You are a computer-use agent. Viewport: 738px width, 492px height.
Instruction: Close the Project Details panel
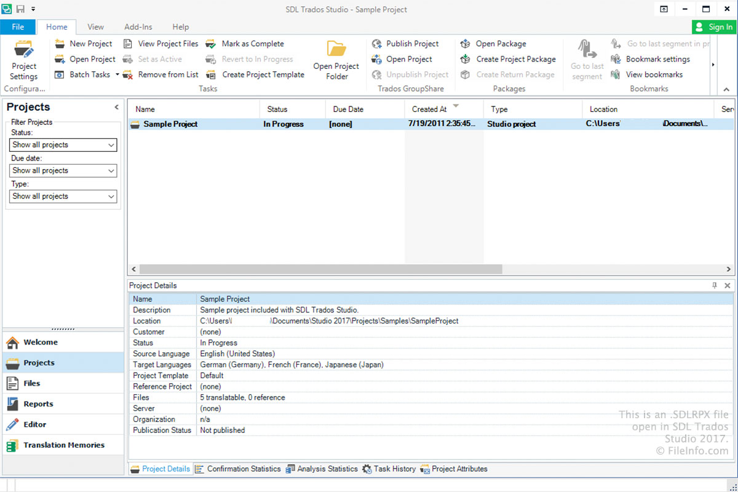[728, 285]
